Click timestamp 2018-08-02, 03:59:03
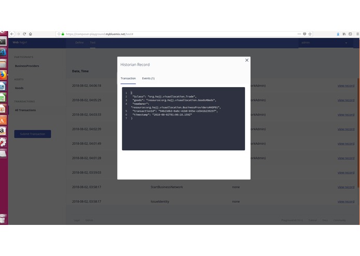The image size is (360, 256). click(x=87, y=173)
